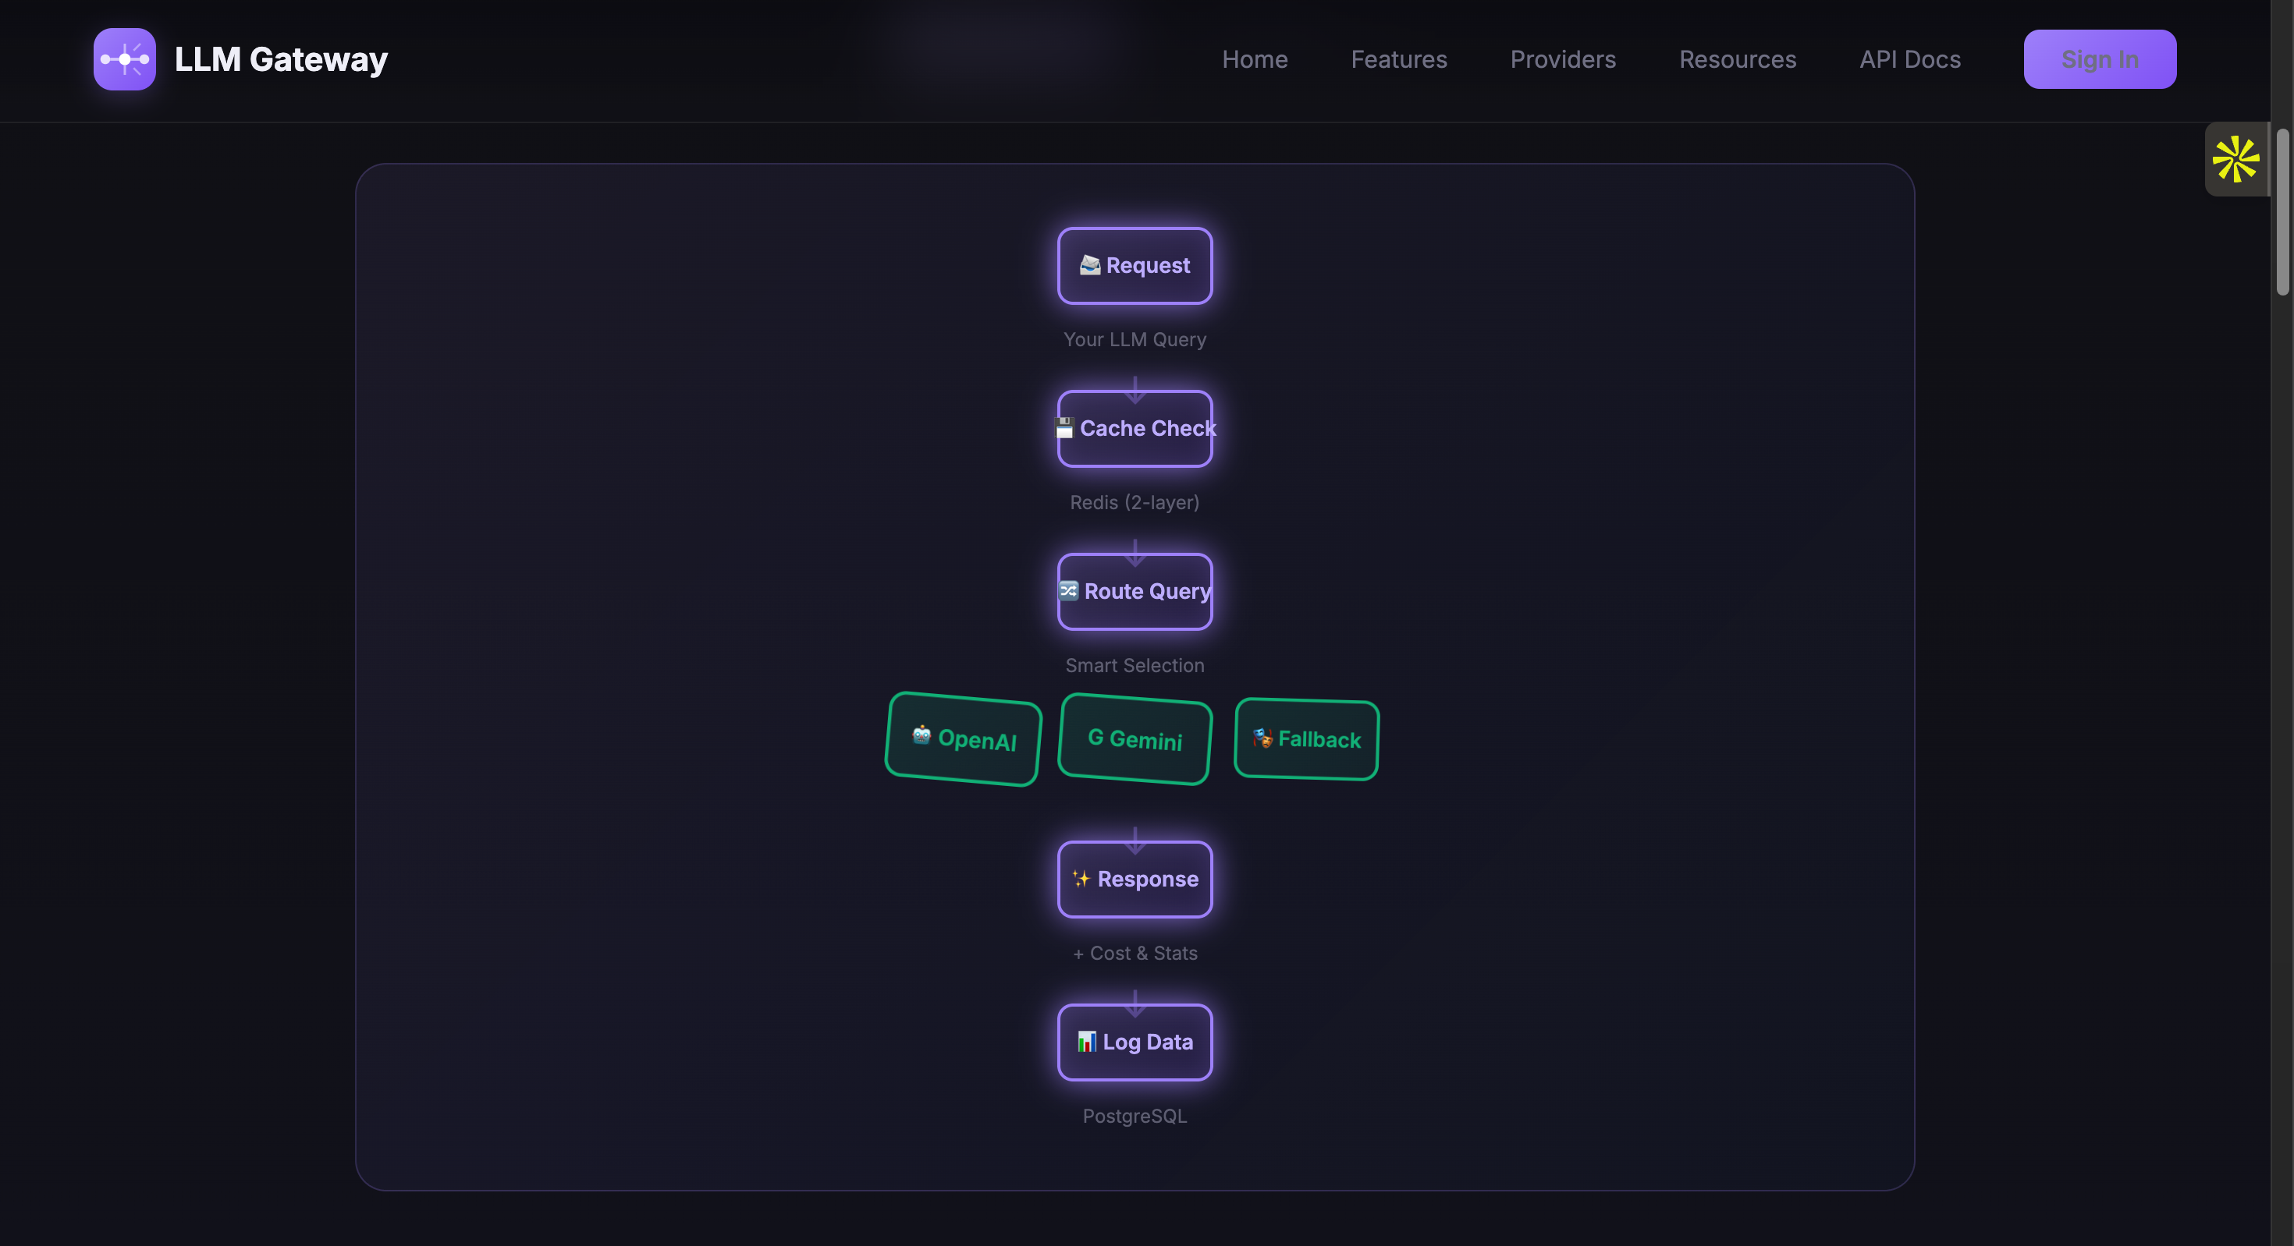
Task: Click the bar chart icon in Log Data
Action: tap(1086, 1041)
